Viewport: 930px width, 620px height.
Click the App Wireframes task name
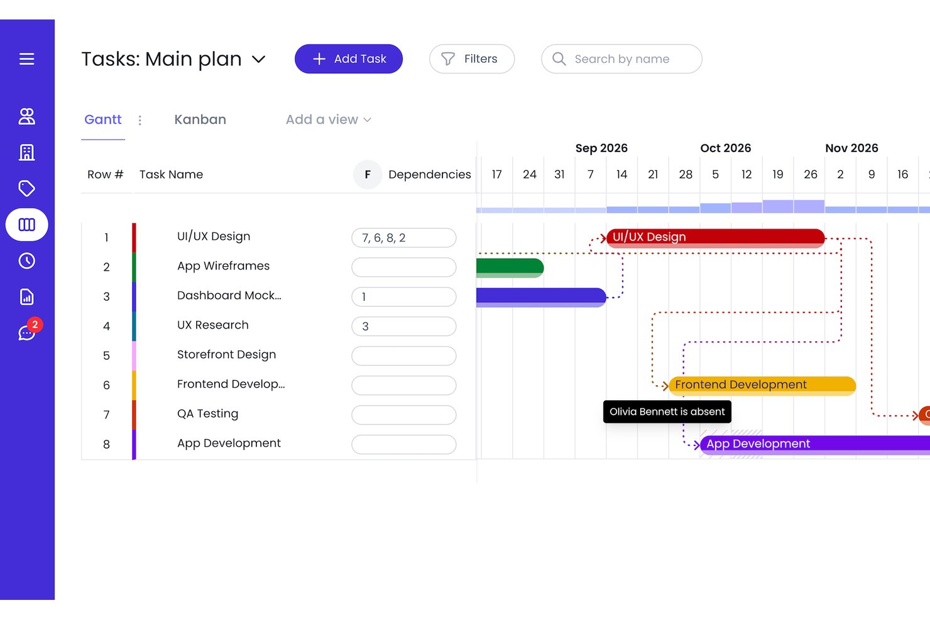tap(223, 266)
